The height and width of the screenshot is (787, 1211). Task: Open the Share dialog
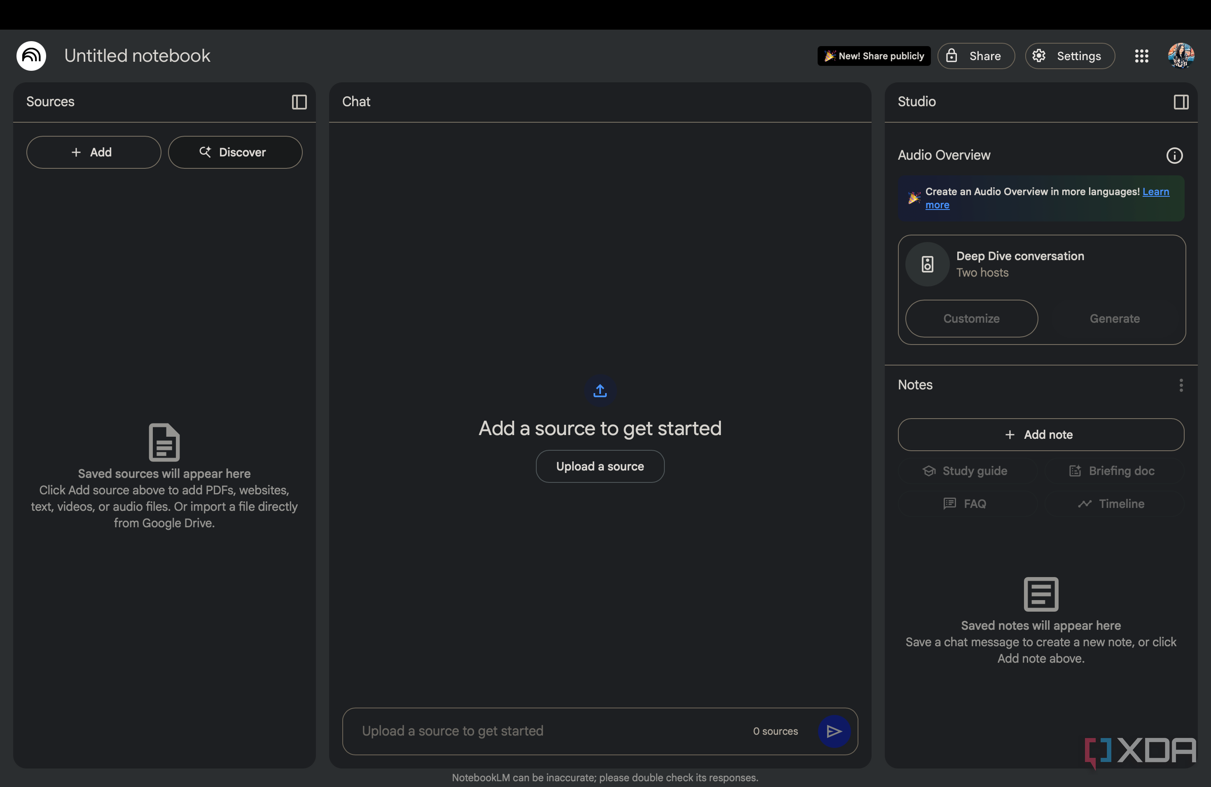(x=976, y=56)
